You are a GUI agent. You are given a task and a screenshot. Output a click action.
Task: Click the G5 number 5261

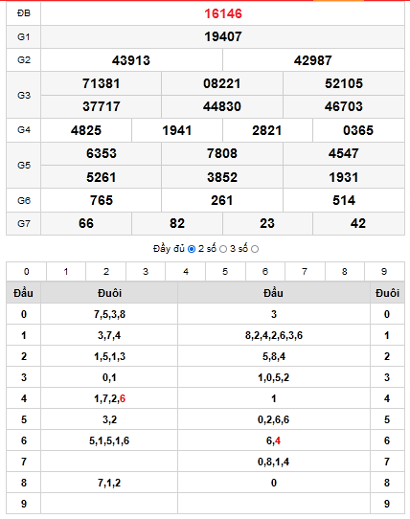point(102,177)
